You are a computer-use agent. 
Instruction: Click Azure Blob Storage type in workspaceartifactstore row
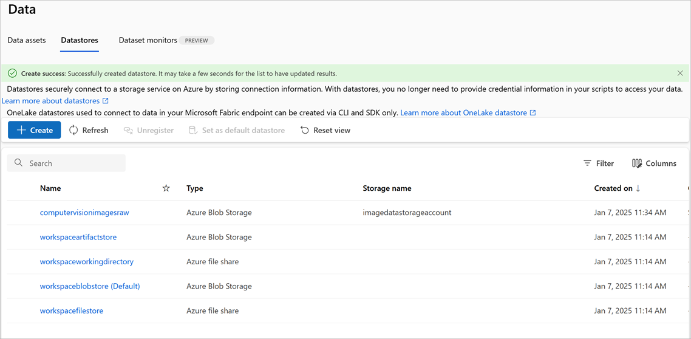pyautogui.click(x=219, y=237)
